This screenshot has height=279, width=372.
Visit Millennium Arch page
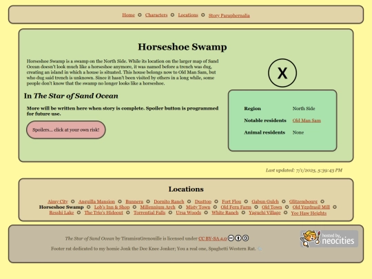[x=158, y=207]
